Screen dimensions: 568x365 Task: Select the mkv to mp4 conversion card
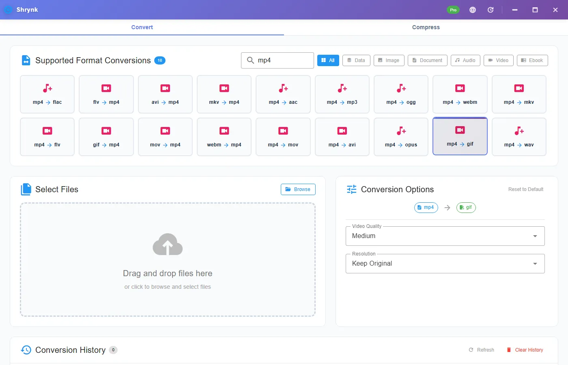224,94
